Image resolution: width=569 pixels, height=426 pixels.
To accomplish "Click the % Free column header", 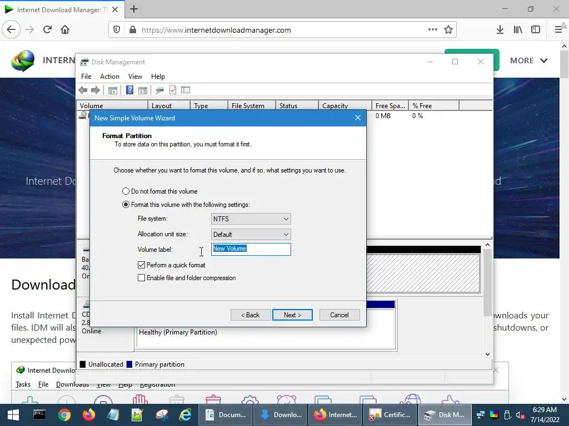I will tap(434, 106).
